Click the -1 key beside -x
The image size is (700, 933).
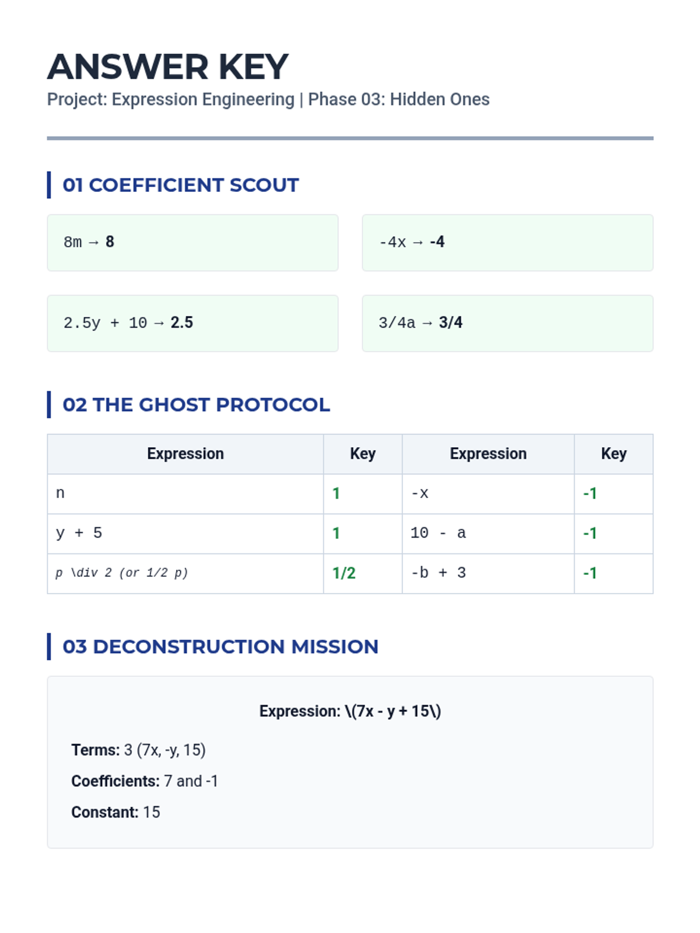point(590,494)
